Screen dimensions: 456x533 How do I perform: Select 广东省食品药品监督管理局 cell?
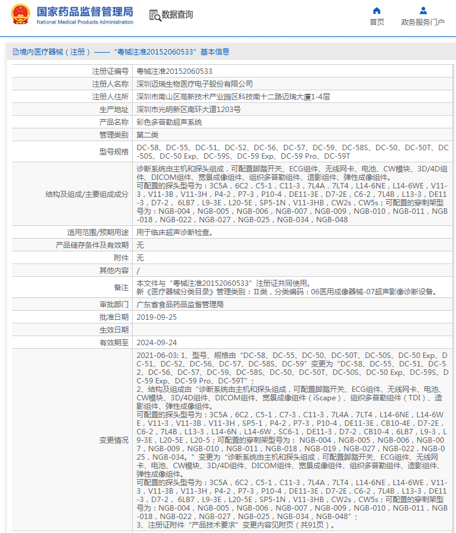[x=180, y=305]
